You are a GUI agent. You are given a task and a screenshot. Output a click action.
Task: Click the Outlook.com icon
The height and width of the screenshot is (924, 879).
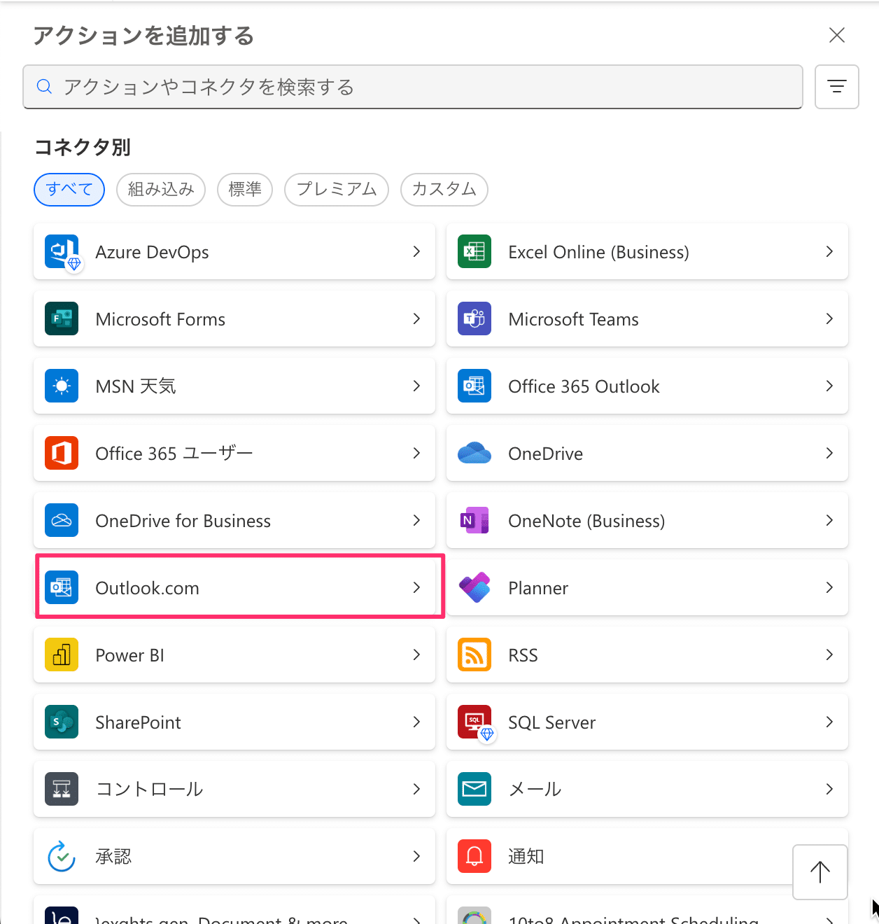pyautogui.click(x=62, y=588)
